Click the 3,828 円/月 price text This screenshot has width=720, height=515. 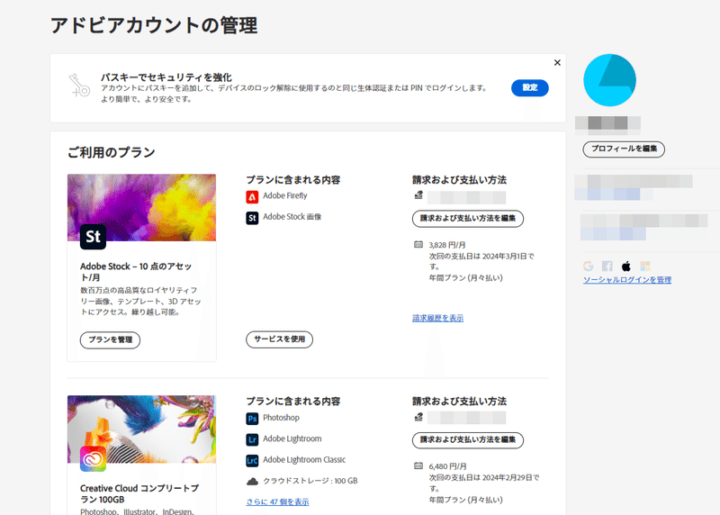(x=447, y=245)
